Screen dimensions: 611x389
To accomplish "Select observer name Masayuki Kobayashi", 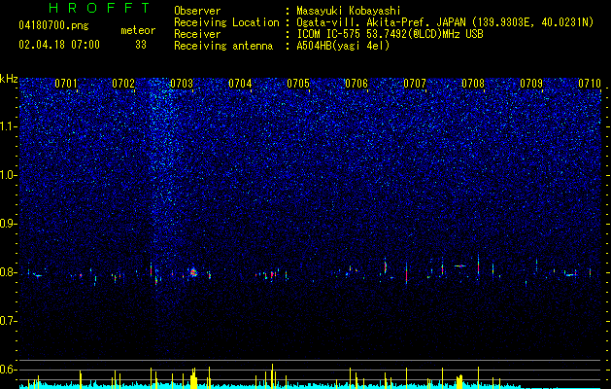I will (348, 11).
